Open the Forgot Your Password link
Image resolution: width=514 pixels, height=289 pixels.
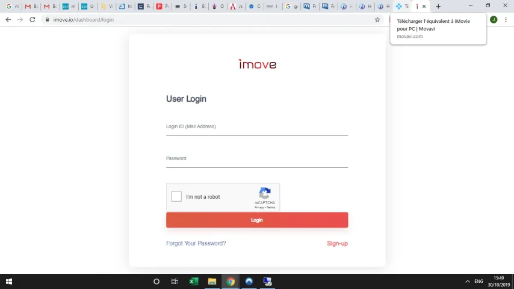(196, 243)
